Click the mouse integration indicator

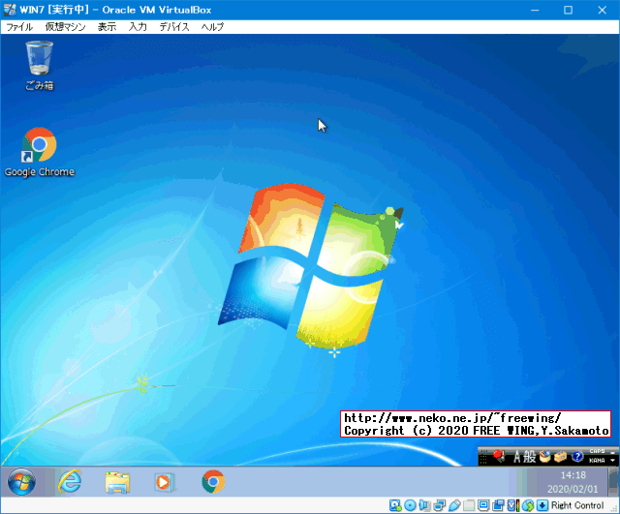click(528, 505)
